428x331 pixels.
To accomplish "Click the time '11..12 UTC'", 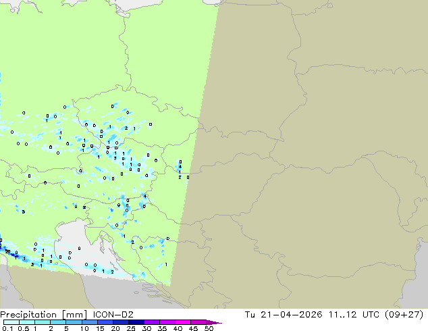I will tap(354, 315).
